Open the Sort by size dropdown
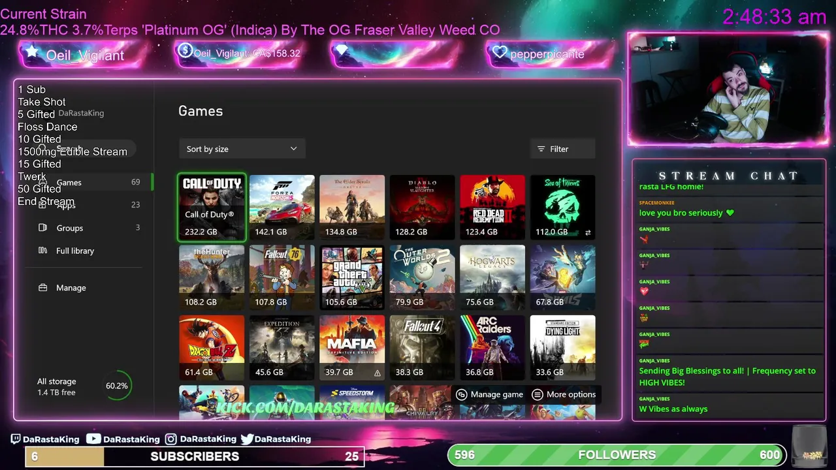This screenshot has height=470, width=836. (x=241, y=149)
